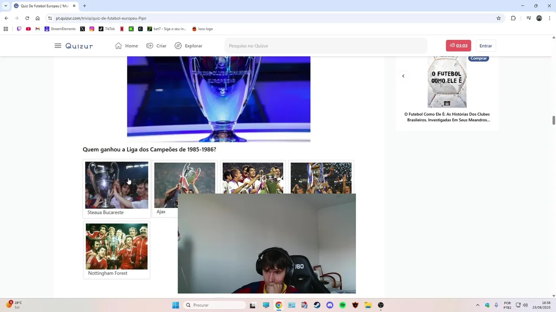Select the Steaua Bucareste answer
This screenshot has height=312, width=556.
pos(116,189)
